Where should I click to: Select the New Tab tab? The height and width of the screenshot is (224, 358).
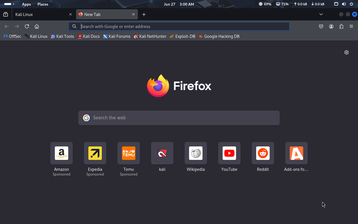pyautogui.click(x=107, y=14)
